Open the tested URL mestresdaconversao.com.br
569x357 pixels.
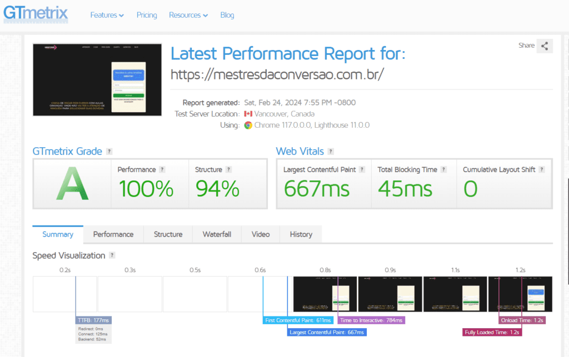[x=277, y=75]
